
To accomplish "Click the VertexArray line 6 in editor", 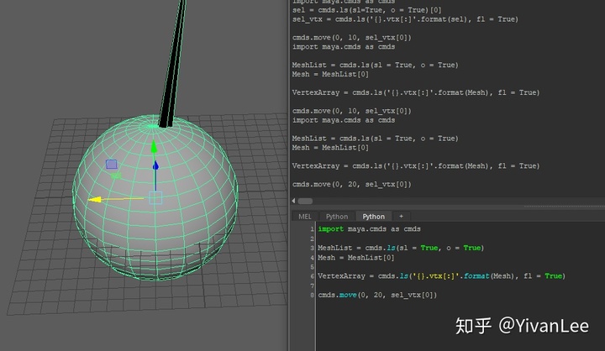I will [x=441, y=275].
